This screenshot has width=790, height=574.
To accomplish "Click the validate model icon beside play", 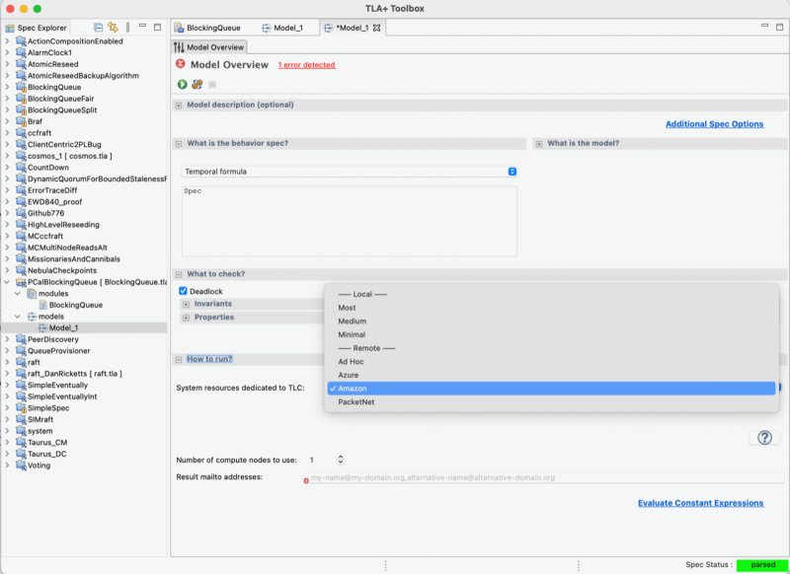I will pos(197,85).
